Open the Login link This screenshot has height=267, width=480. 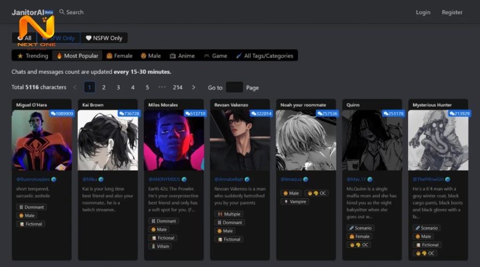(423, 12)
